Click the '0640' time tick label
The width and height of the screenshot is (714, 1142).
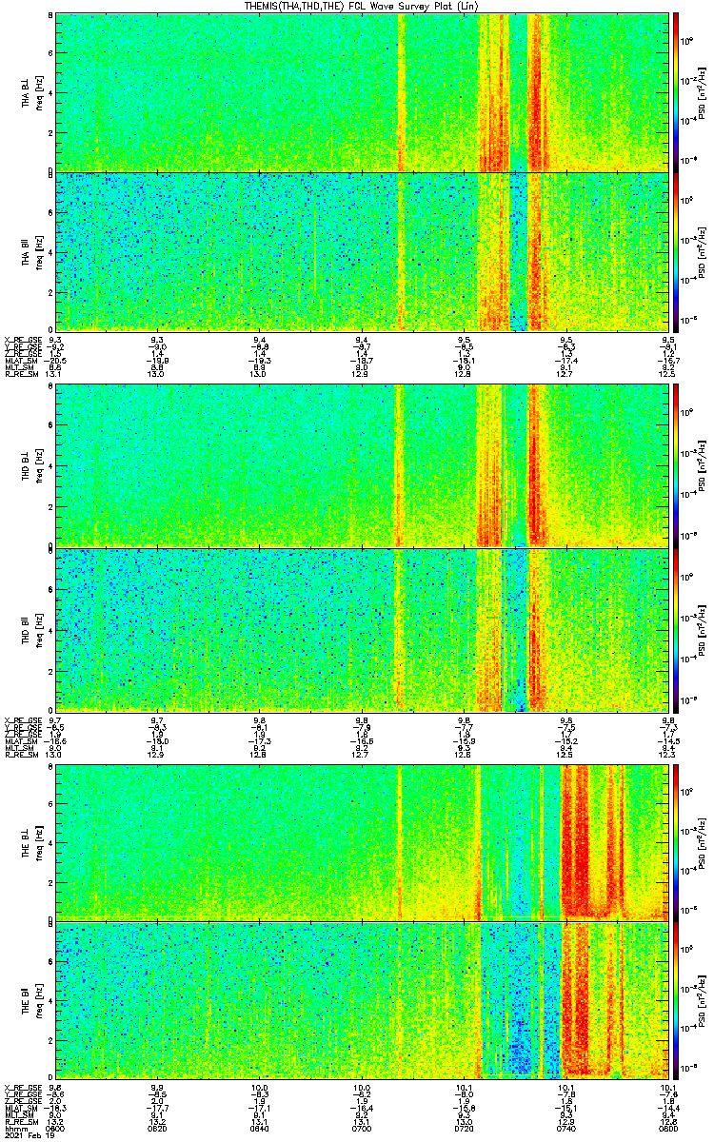[x=260, y=1127]
